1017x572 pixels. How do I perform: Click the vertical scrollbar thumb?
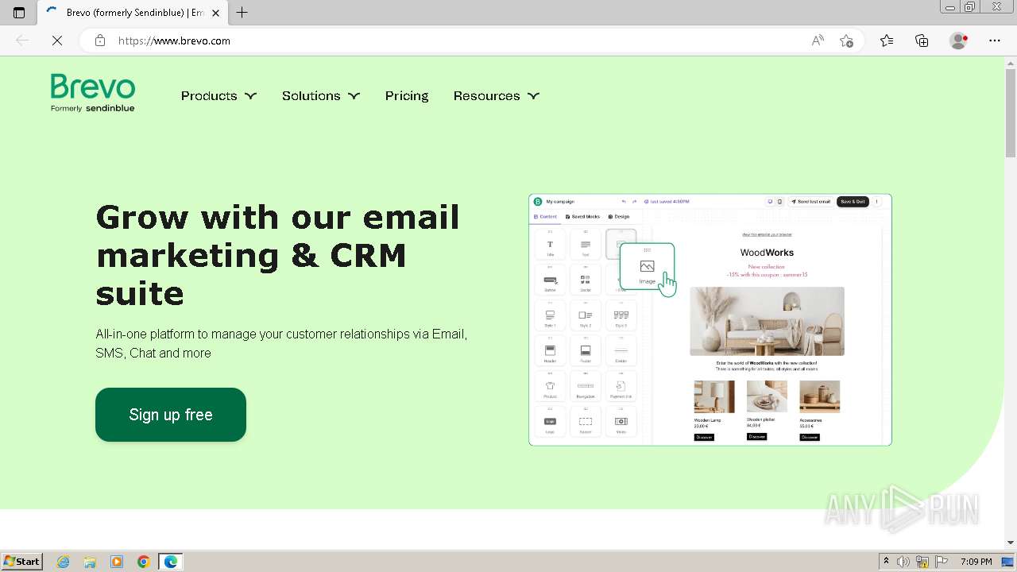point(1011,114)
